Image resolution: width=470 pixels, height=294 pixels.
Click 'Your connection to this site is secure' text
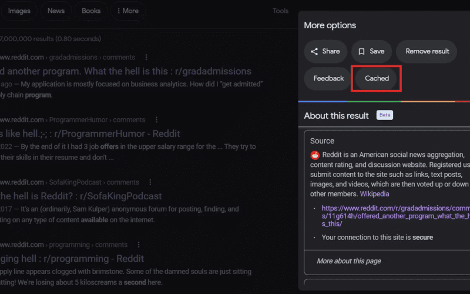point(377,238)
